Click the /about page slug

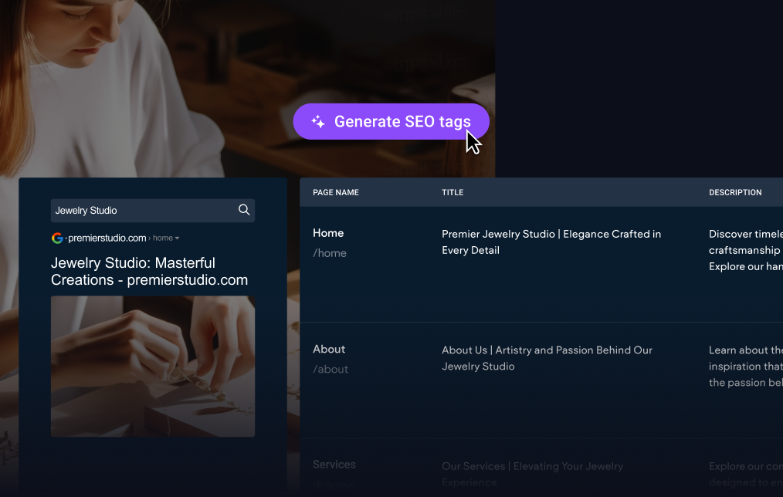(x=330, y=370)
